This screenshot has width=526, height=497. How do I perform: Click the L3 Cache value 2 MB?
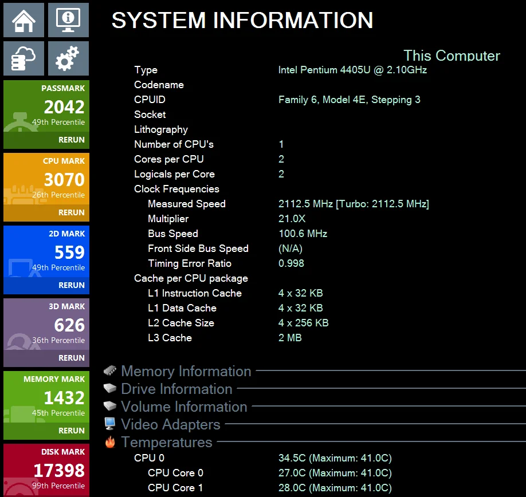click(290, 338)
